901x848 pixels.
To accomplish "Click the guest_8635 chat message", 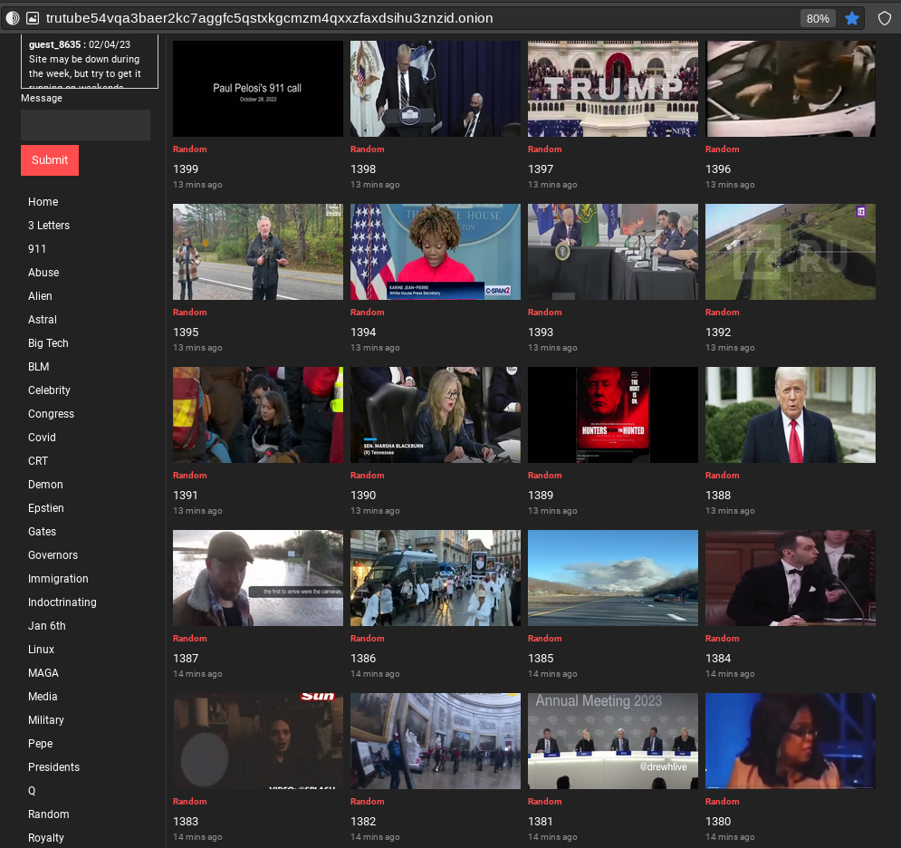I will [x=87, y=63].
